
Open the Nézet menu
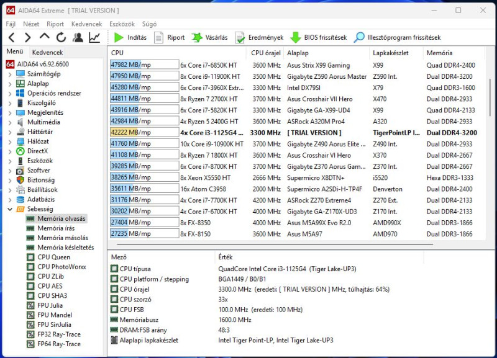pyautogui.click(x=31, y=24)
